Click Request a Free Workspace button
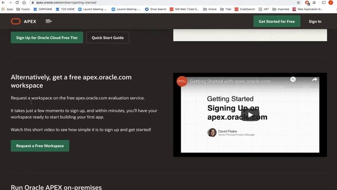 [40, 146]
